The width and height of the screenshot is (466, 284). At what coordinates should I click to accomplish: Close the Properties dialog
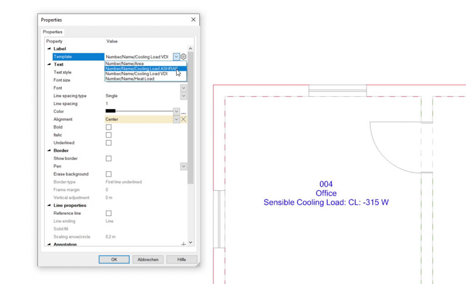(193, 20)
